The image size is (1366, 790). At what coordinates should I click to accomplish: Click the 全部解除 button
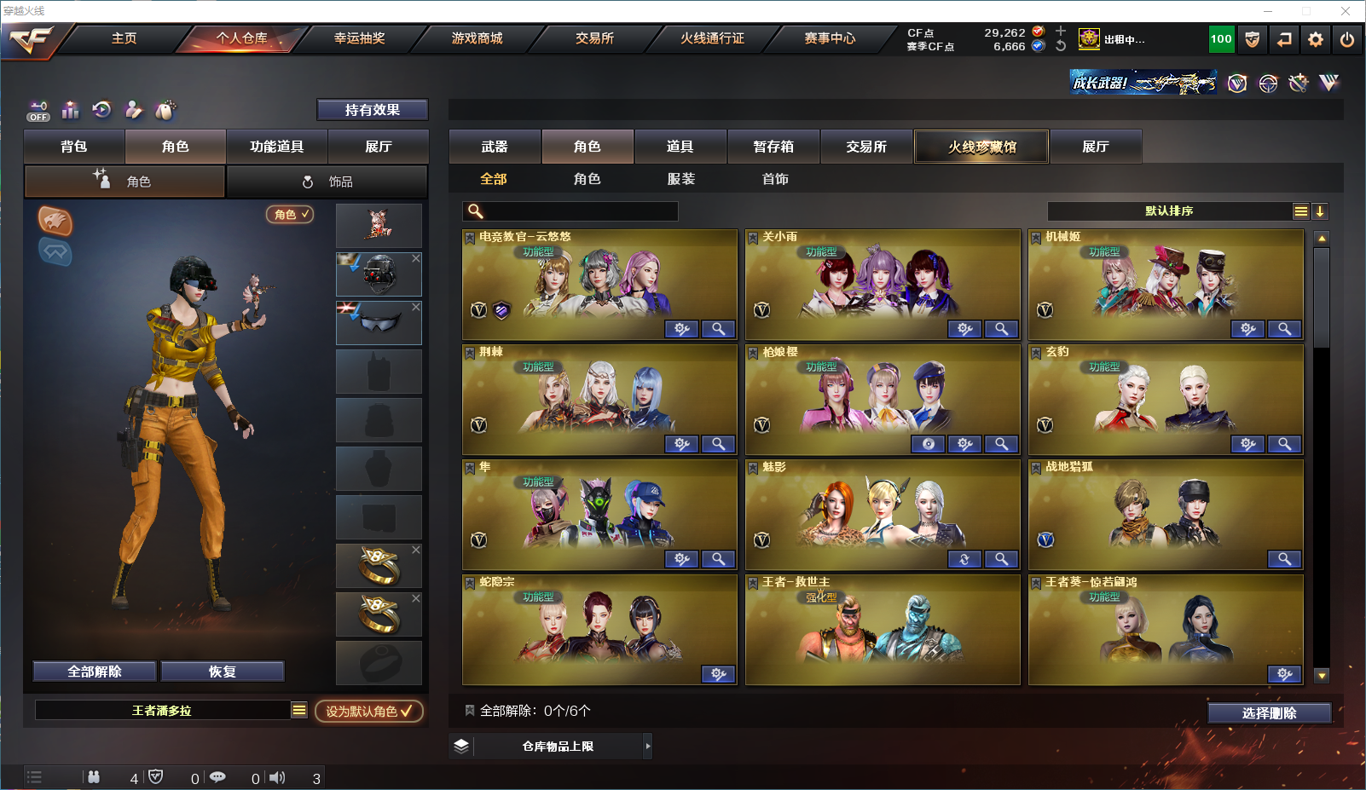(x=95, y=672)
